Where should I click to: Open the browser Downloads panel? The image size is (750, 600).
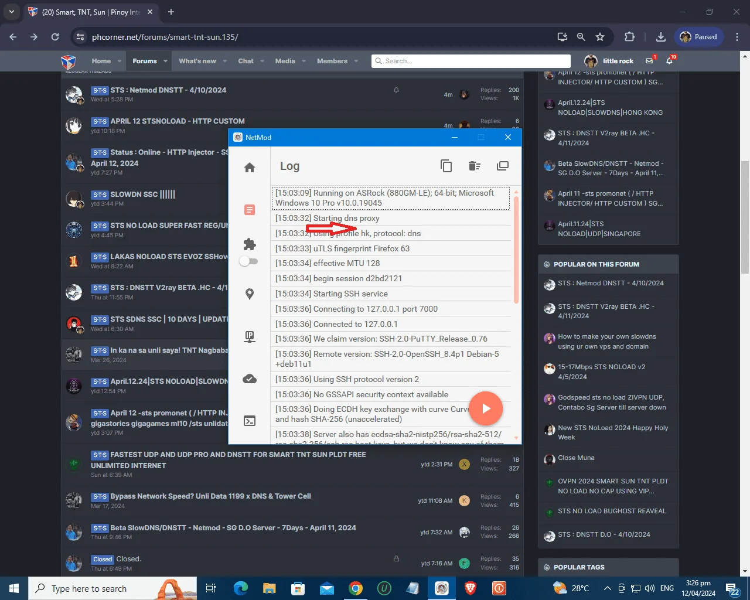(x=660, y=37)
